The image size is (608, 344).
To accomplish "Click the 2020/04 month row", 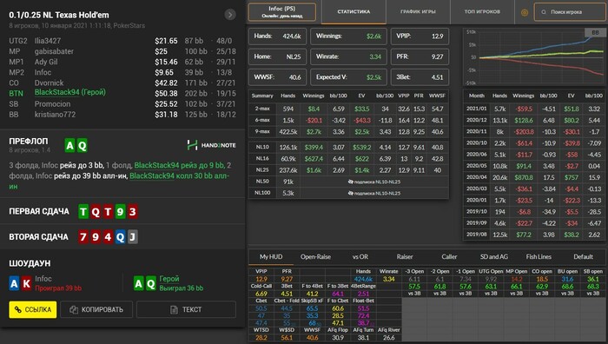I will pyautogui.click(x=534, y=177).
